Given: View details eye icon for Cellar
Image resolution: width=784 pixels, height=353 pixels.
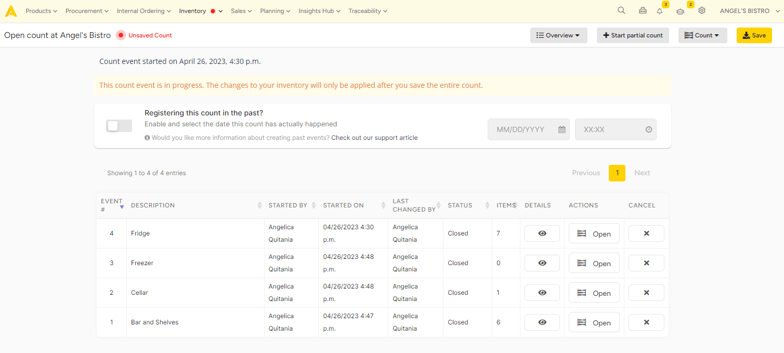Looking at the screenshot, I should tap(542, 293).
